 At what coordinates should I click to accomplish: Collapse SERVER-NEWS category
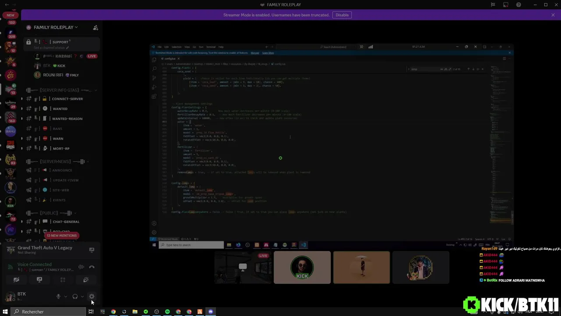(57, 162)
